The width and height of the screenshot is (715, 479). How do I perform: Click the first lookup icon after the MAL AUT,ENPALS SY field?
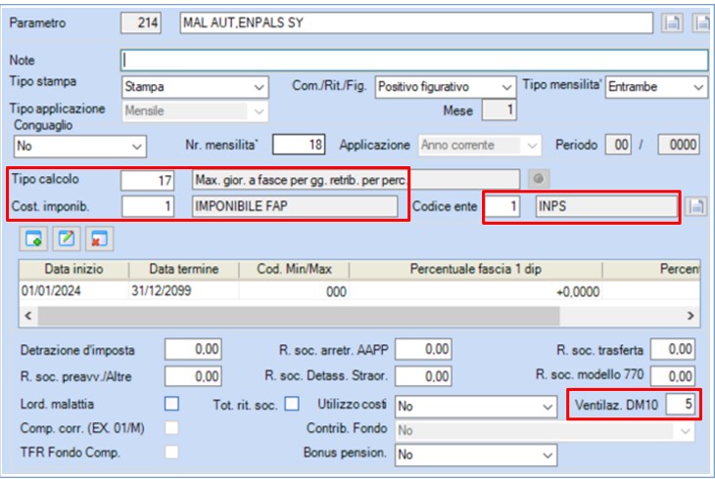pyautogui.click(x=672, y=22)
